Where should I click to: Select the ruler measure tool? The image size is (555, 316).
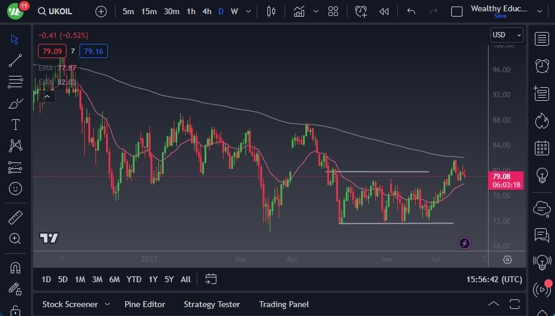coord(15,218)
